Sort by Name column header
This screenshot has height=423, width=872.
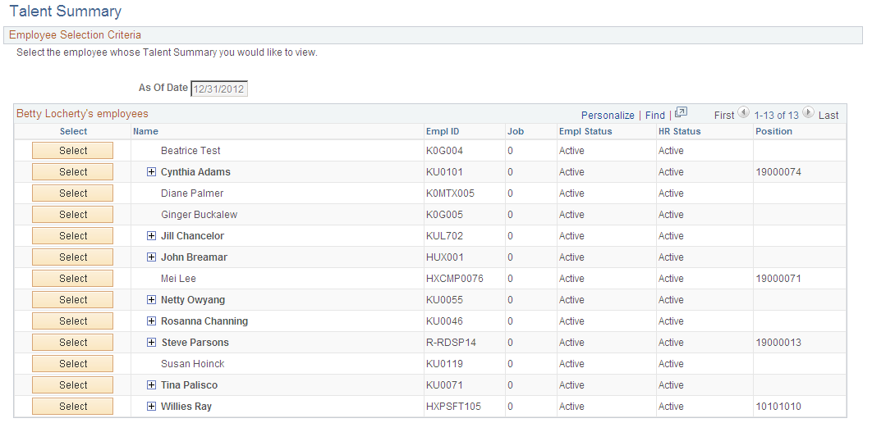click(145, 131)
